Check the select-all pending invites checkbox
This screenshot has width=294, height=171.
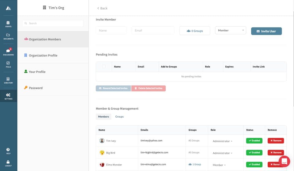point(104,66)
